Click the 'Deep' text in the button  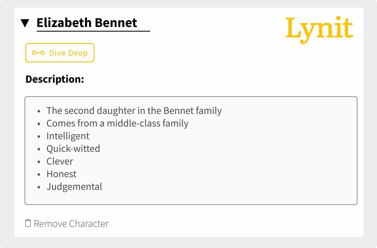[78, 53]
